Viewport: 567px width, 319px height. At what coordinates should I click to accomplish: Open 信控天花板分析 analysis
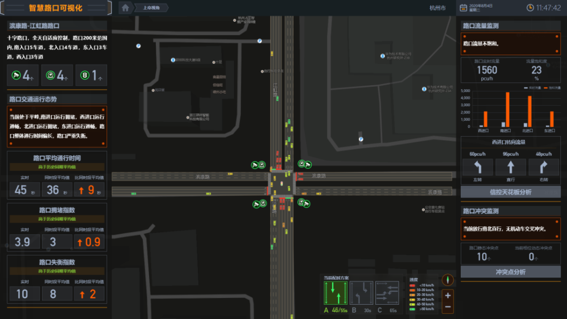pyautogui.click(x=511, y=192)
